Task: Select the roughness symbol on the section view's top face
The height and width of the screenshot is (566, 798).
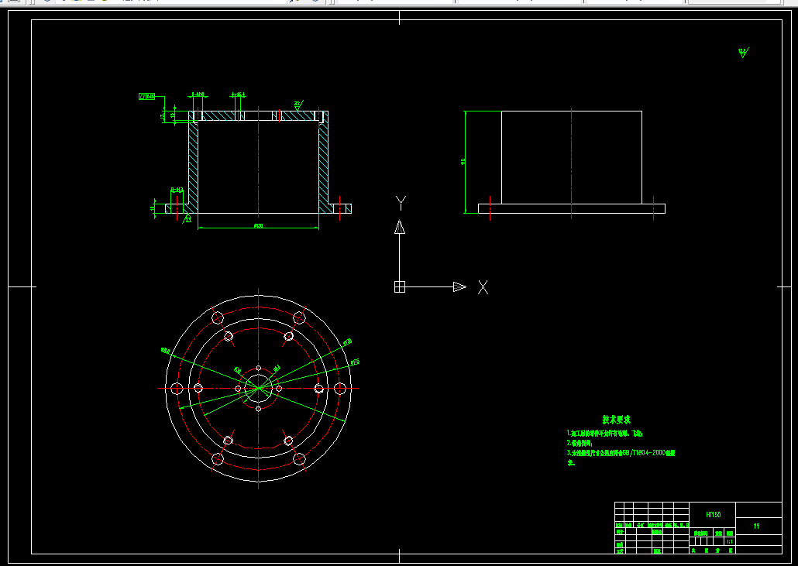Action: (x=298, y=105)
